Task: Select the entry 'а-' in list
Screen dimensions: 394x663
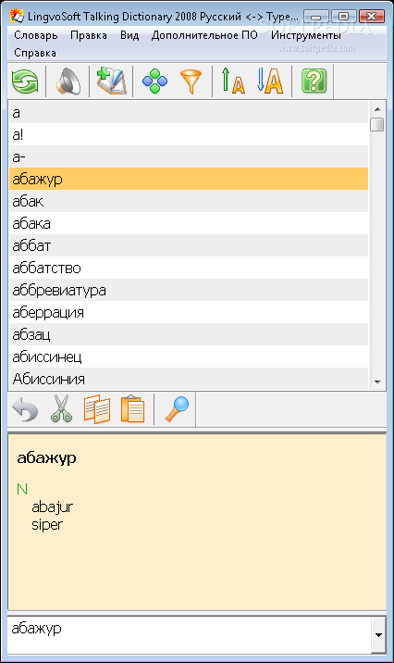Action: click(189, 156)
